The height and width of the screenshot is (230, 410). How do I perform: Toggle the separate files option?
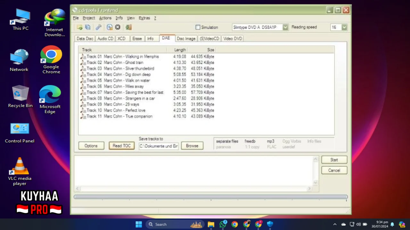tap(227, 141)
